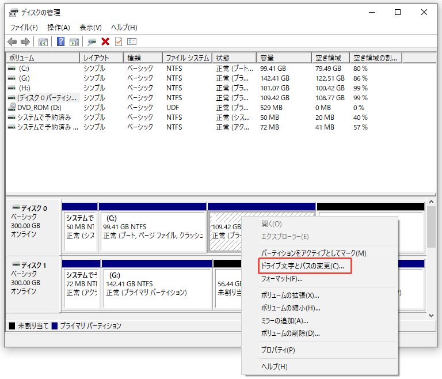Image resolution: width=442 pixels, height=379 pixels.
Task: Select the システムで予約済み 50 MB row
Action: pyautogui.click(x=44, y=117)
